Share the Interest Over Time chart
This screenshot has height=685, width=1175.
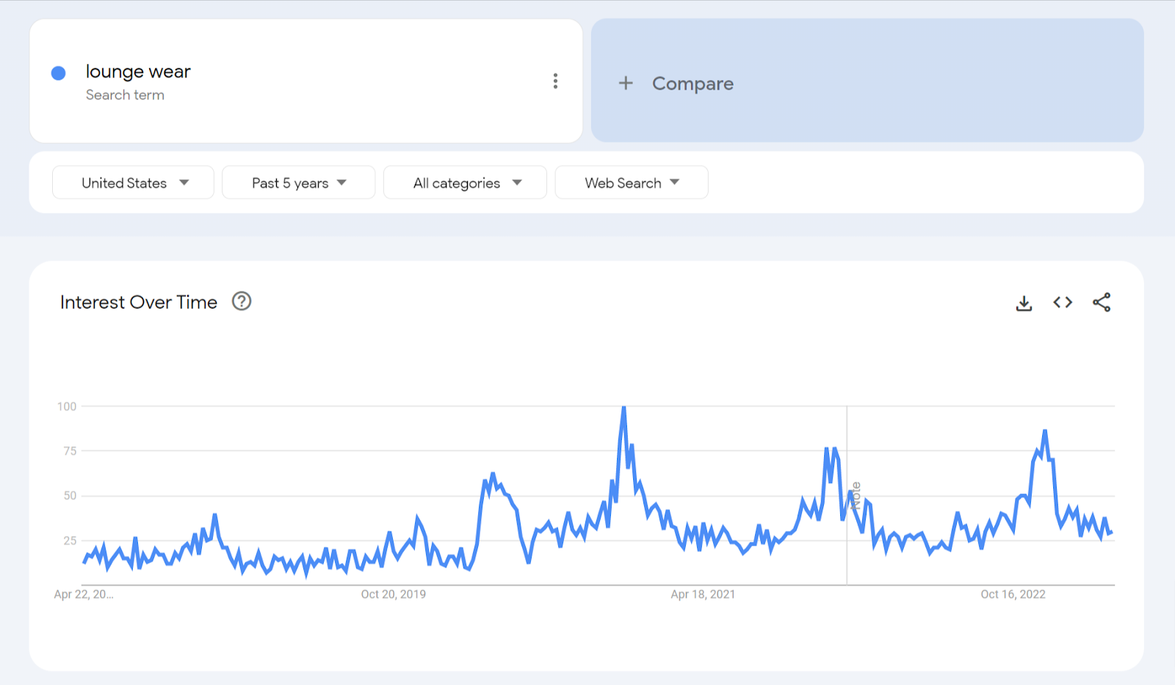click(x=1102, y=302)
